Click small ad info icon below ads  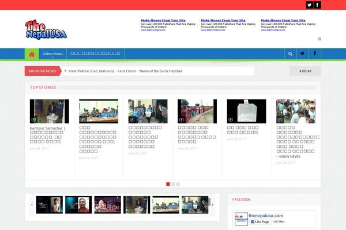(319, 39)
